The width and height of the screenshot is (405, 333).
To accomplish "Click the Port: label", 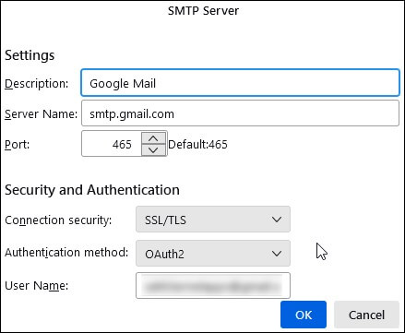I will [18, 144].
